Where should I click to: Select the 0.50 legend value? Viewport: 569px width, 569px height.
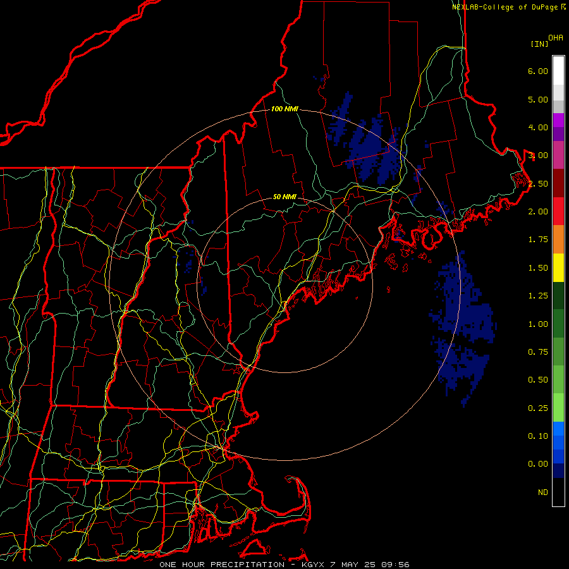538,380
